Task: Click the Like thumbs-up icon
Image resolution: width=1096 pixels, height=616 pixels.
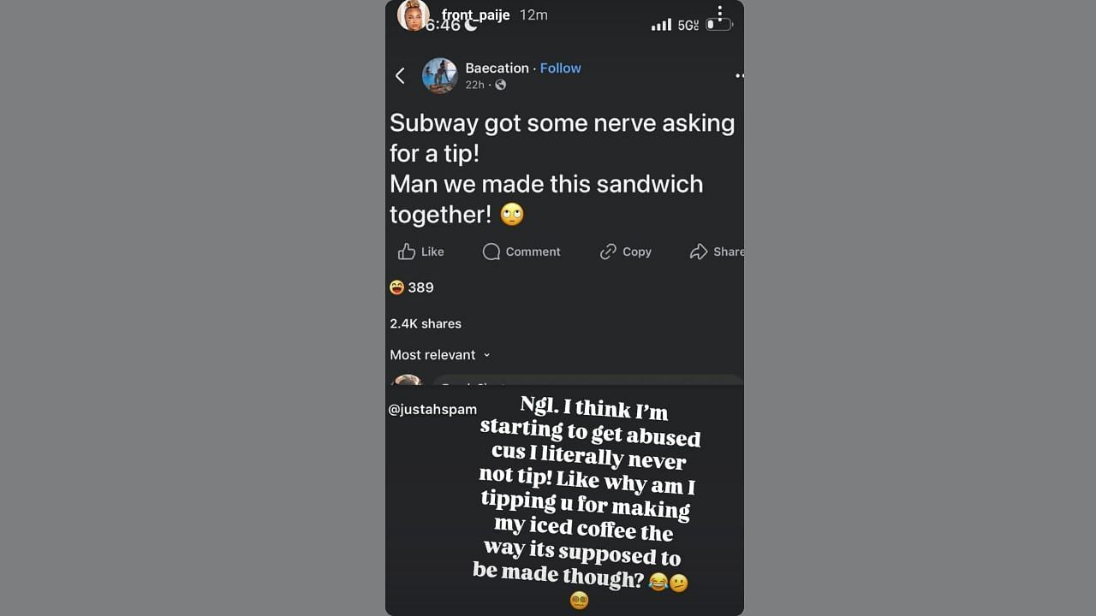Action: [407, 252]
